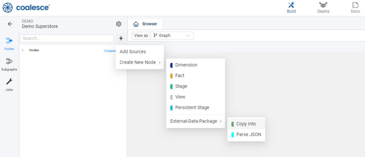Create a Dimension node
This screenshot has width=365, height=157.
point(186,65)
